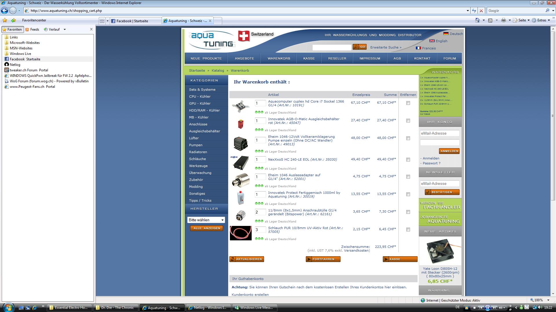Check Entfernen box for Schlauch PUR

pyautogui.click(x=408, y=230)
